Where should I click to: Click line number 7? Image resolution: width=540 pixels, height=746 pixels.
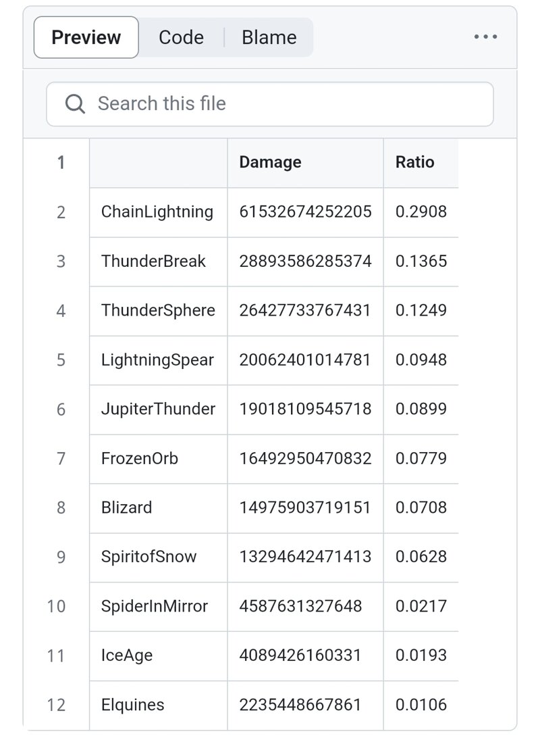tap(61, 459)
